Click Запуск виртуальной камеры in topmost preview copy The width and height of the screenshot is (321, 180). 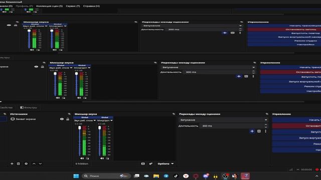(284, 37)
